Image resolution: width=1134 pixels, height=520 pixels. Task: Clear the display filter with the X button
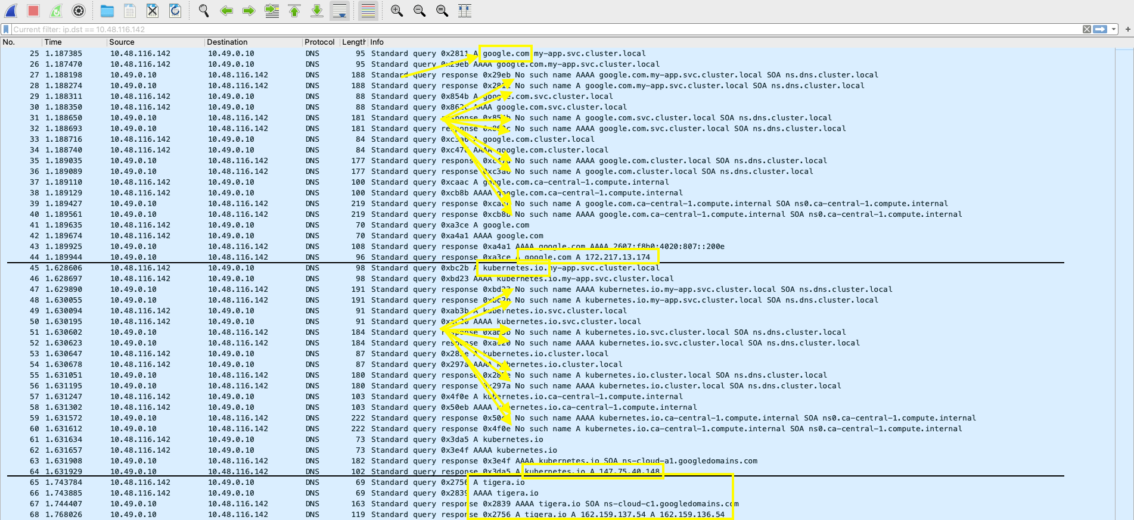(1087, 29)
